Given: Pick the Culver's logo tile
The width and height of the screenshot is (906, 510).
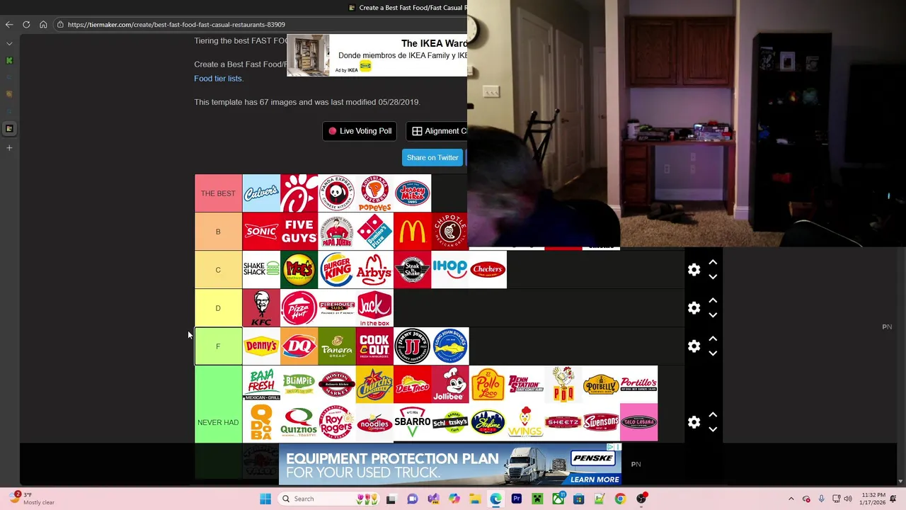Looking at the screenshot, I should coord(261,193).
